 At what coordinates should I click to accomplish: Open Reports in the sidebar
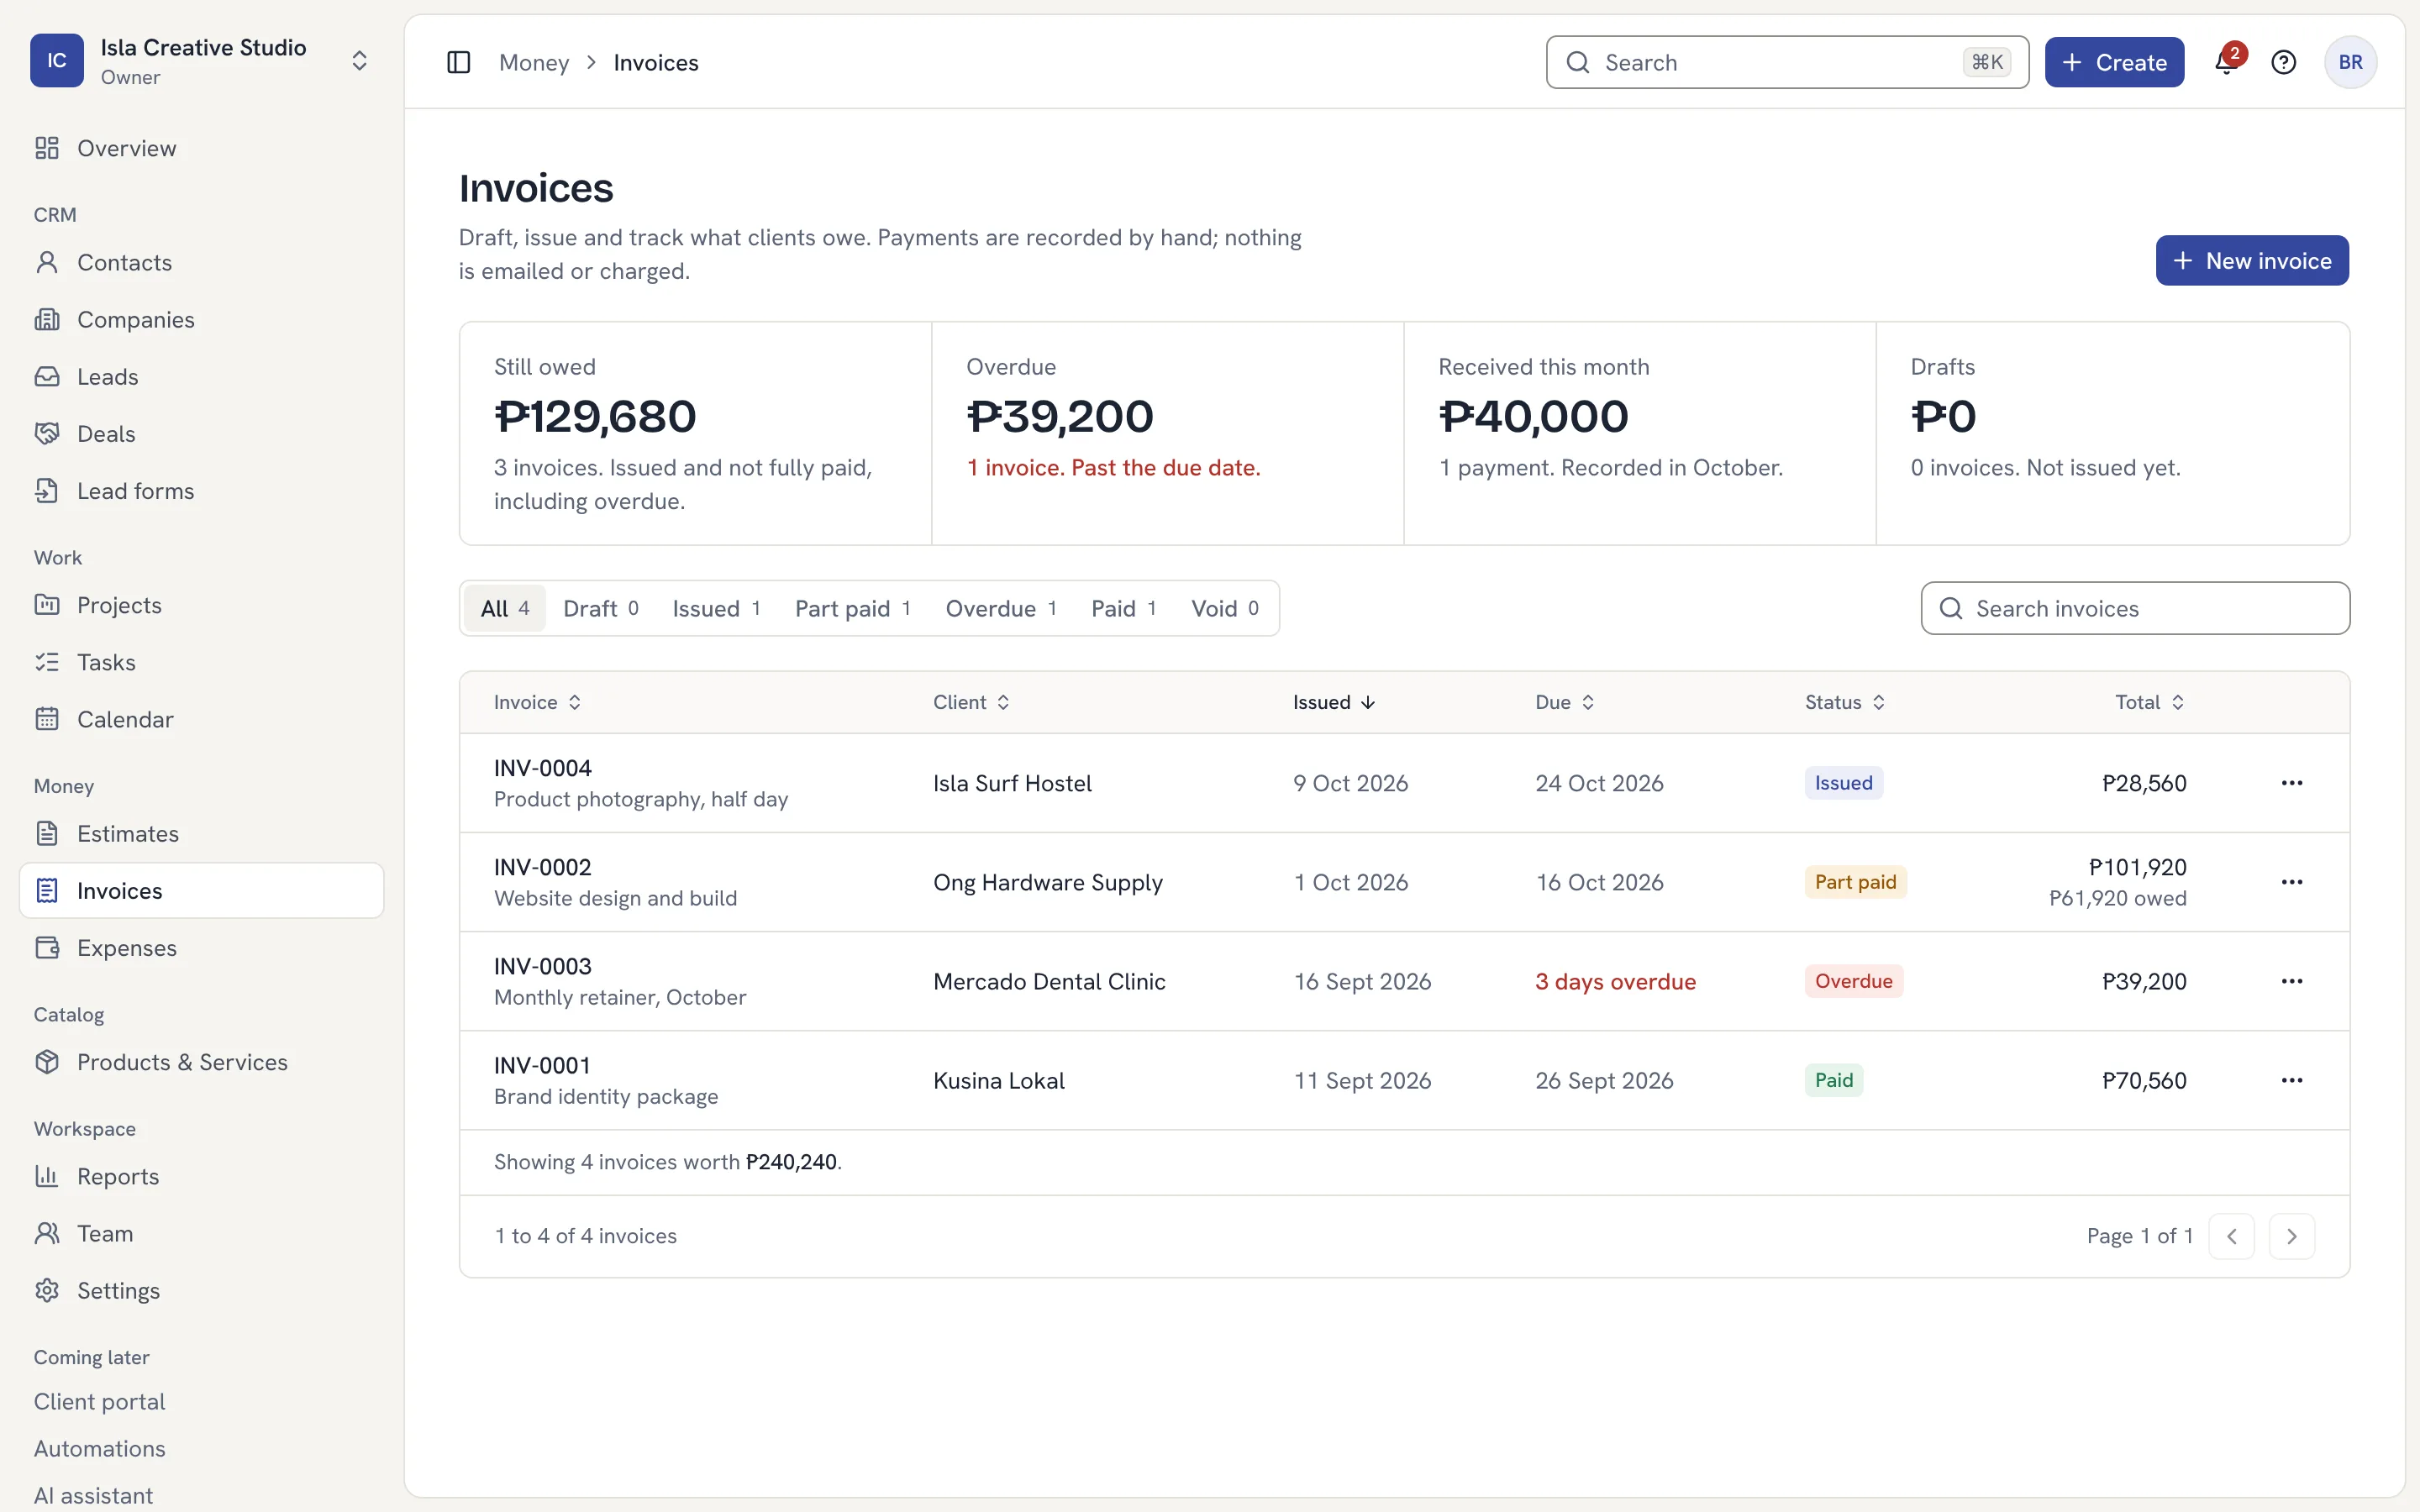pos(201,1176)
